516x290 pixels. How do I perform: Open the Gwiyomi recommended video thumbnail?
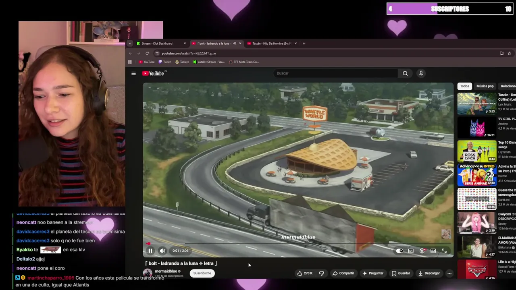pos(477,222)
